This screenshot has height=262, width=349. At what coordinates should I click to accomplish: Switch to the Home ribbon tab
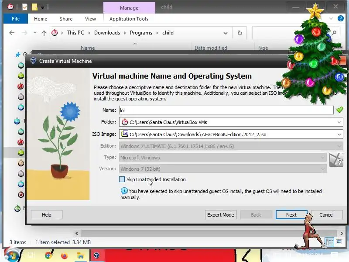[x=41, y=19]
